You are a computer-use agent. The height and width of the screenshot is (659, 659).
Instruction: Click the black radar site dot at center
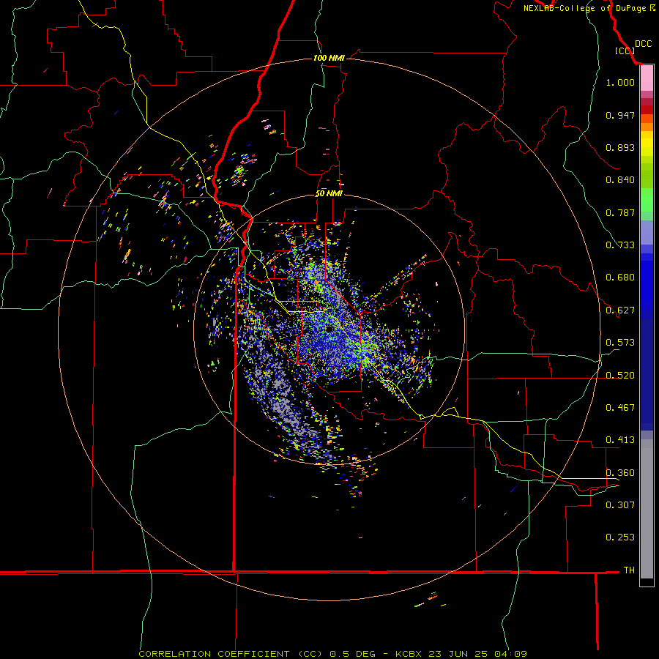[329, 329]
